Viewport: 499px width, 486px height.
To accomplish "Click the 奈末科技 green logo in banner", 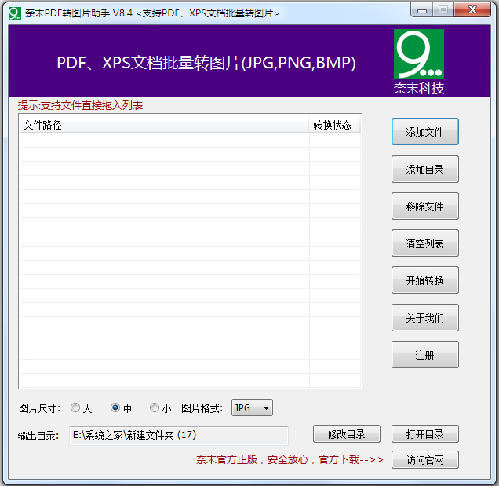I will coord(418,54).
